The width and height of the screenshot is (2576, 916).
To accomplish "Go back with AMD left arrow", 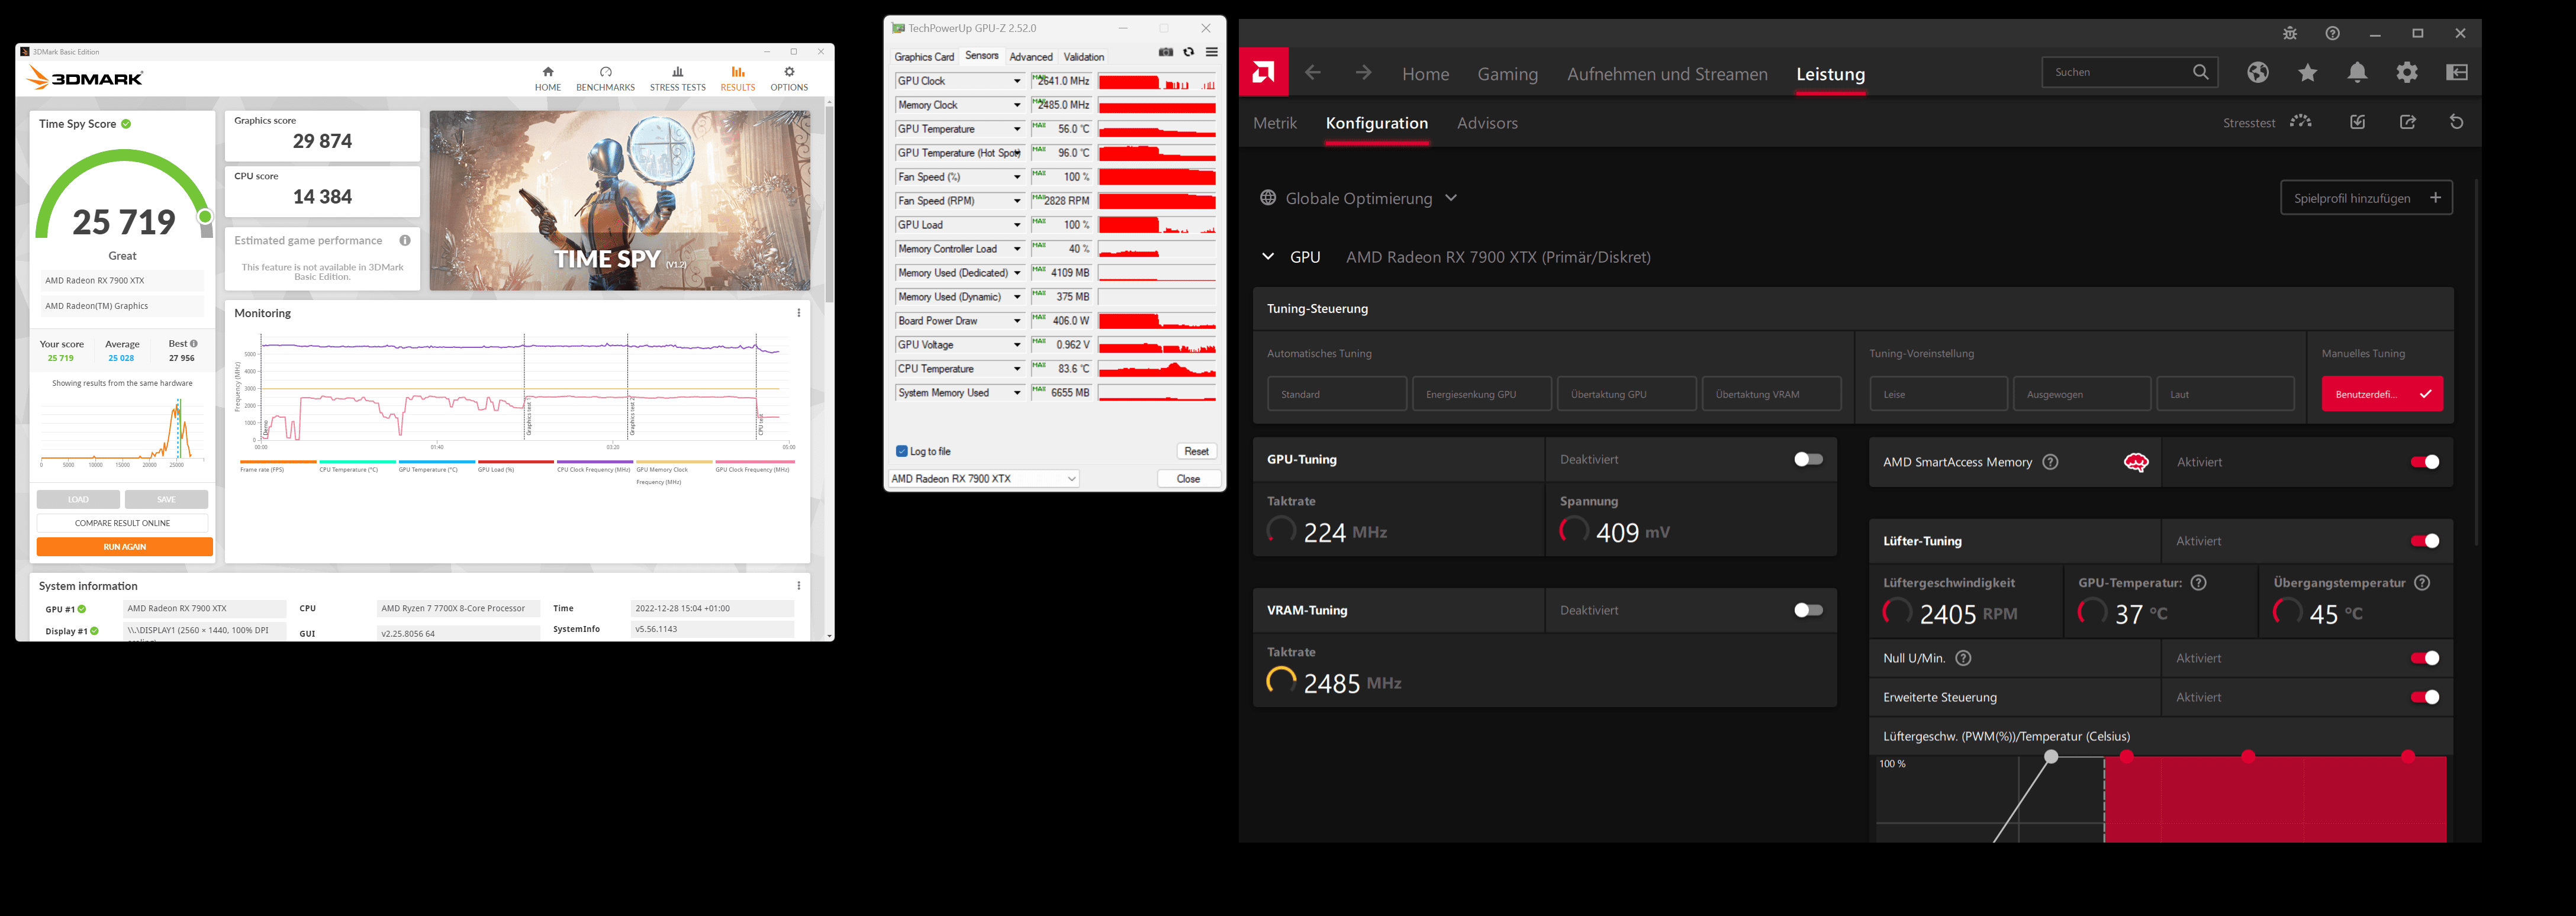I will [x=1313, y=72].
